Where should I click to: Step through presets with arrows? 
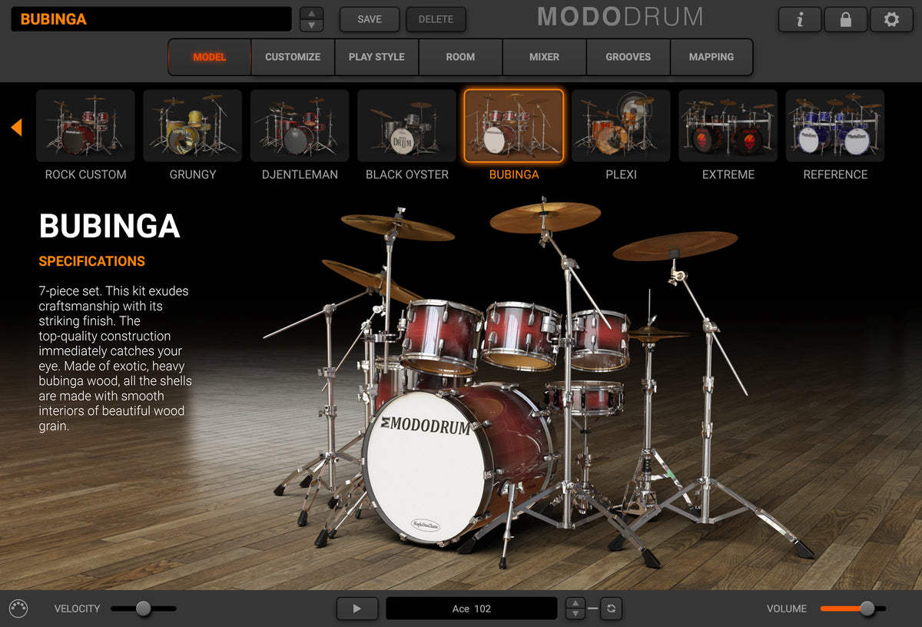tap(311, 19)
